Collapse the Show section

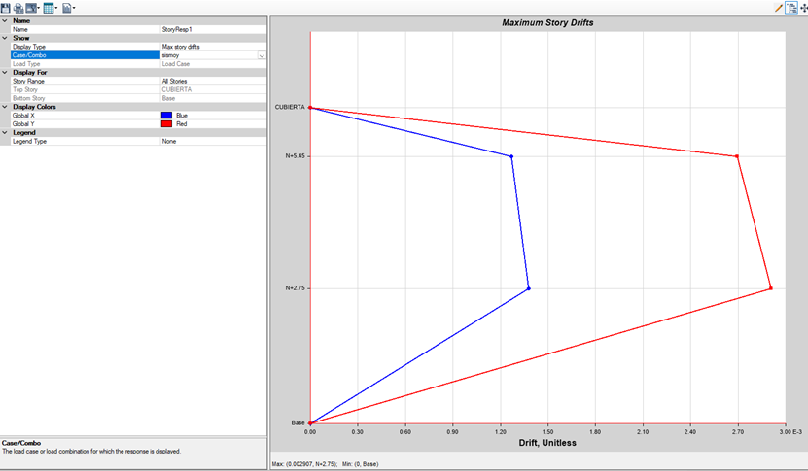5,38
